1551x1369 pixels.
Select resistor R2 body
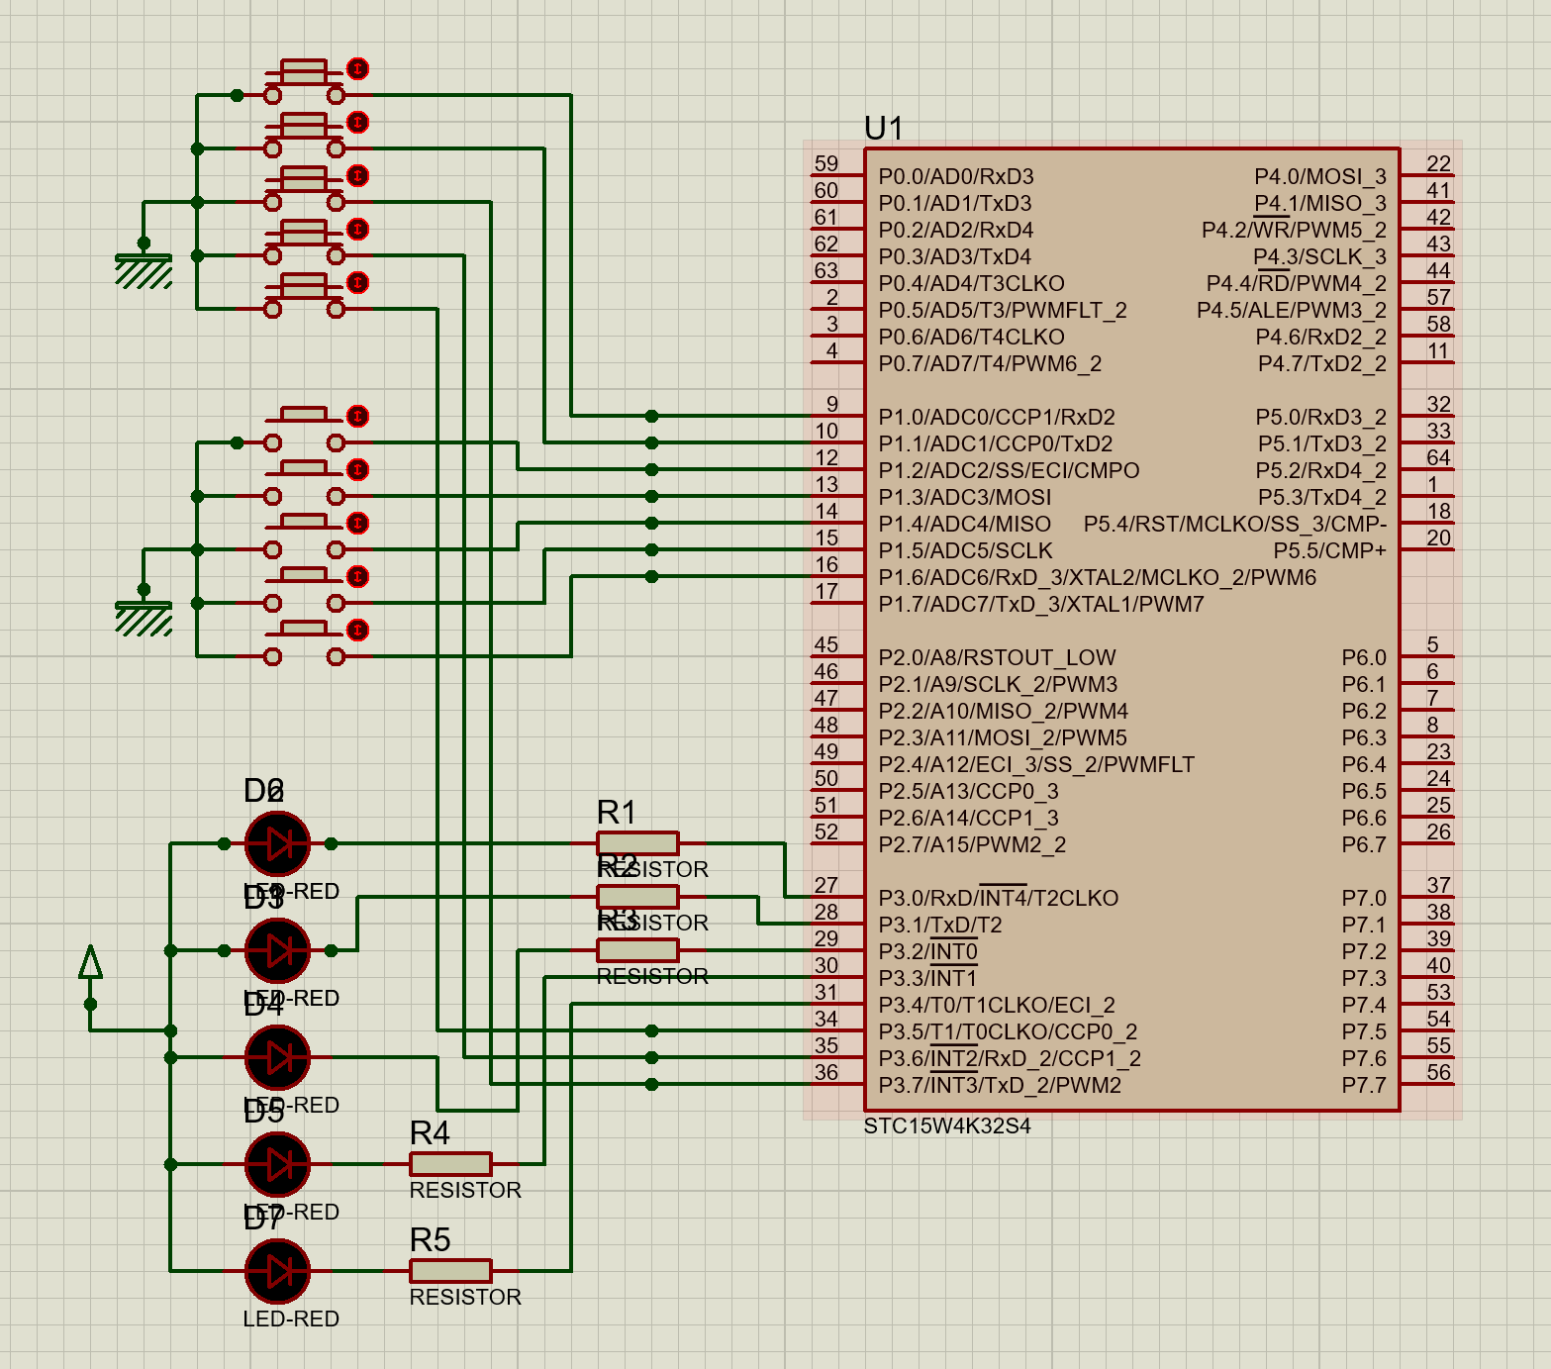point(637,897)
